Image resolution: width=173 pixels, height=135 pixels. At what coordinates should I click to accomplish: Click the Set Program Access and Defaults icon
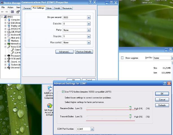click(50, 106)
